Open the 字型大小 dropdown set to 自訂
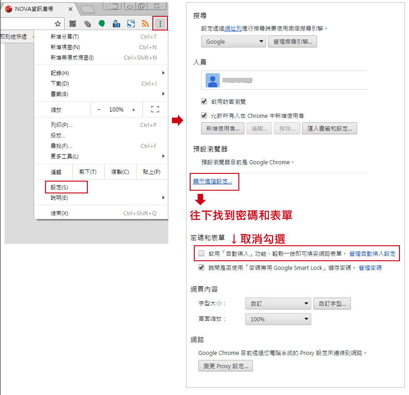 [x=278, y=304]
